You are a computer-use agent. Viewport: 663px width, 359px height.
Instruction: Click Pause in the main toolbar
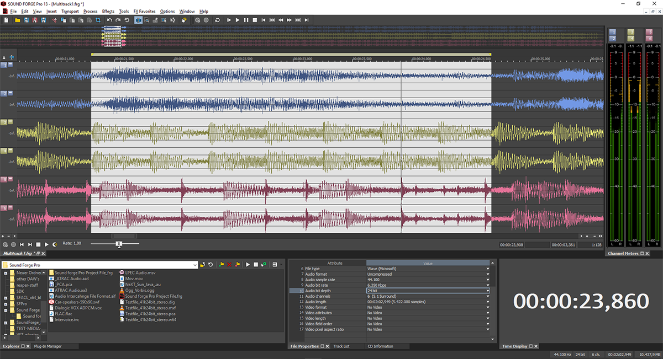[246, 20]
